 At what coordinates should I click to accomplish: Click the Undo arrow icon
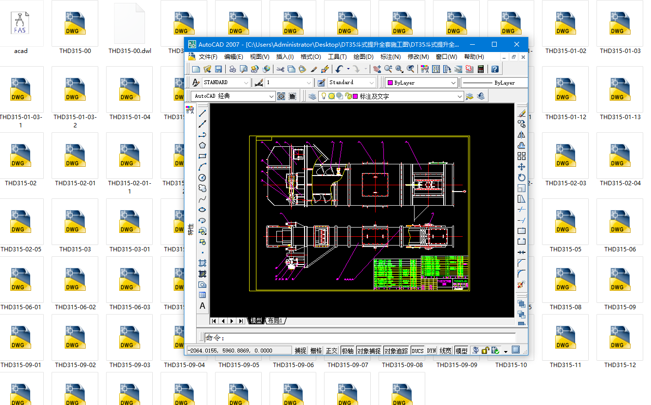pos(339,69)
